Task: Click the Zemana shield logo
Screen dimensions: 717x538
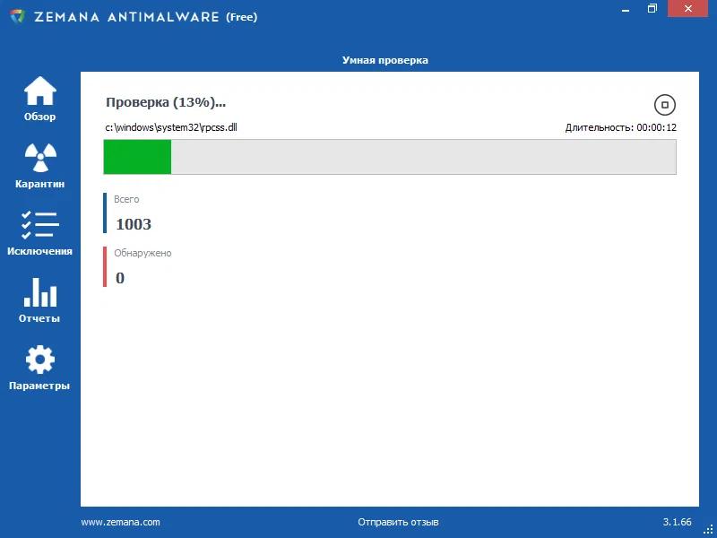Action: 18,17
